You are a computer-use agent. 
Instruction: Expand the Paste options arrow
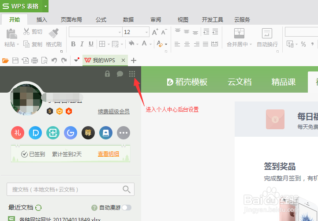coord(18,45)
